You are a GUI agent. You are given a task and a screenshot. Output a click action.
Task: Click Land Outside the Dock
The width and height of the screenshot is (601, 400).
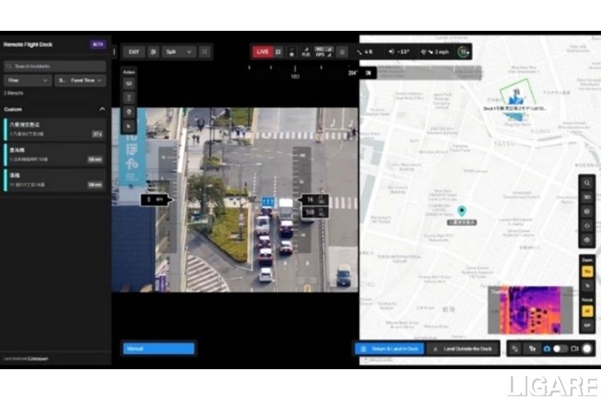click(462, 349)
